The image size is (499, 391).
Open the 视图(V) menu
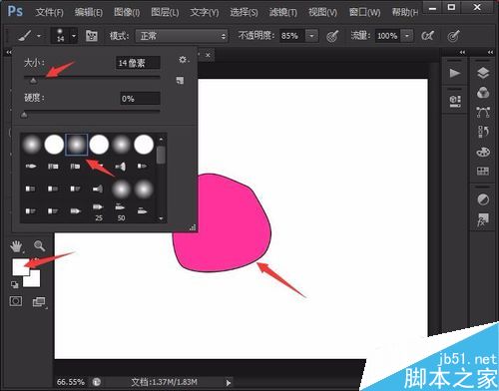[322, 13]
